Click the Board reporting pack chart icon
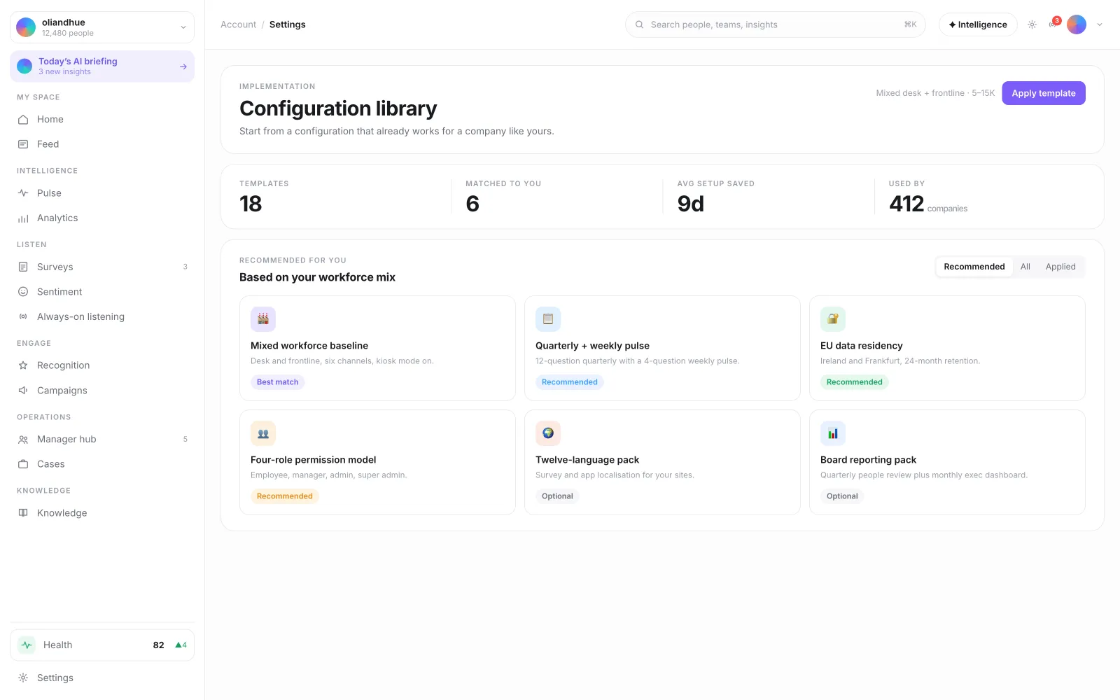 point(833,433)
